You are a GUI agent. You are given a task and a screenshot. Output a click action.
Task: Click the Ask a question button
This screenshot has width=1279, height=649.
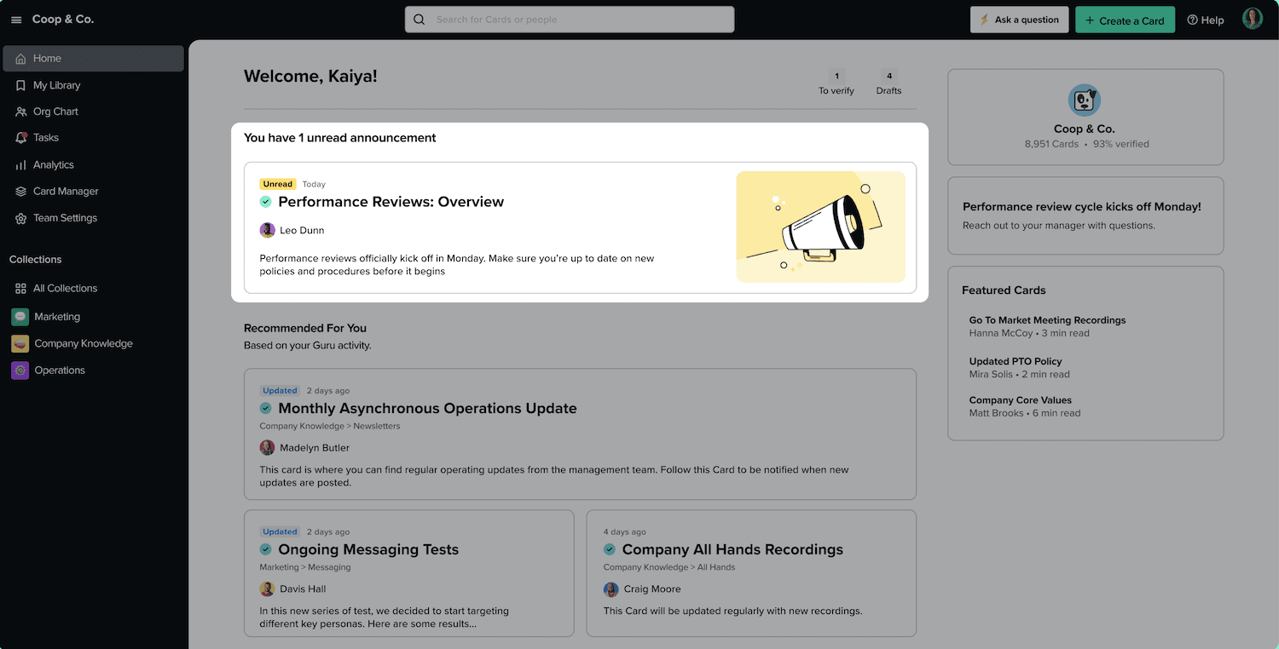tap(1019, 20)
